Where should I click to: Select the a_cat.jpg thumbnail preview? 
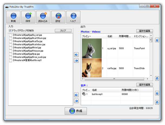[x=92, y=48]
